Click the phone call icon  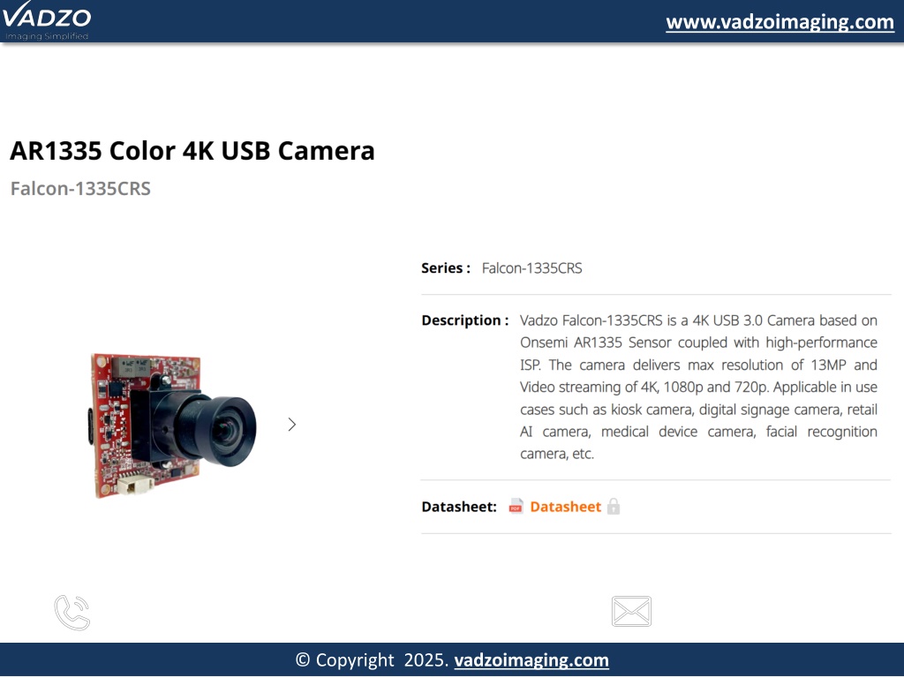tap(72, 613)
